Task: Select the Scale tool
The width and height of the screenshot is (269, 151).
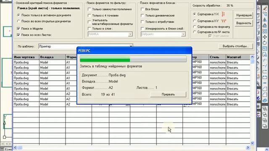Action: (265, 49)
